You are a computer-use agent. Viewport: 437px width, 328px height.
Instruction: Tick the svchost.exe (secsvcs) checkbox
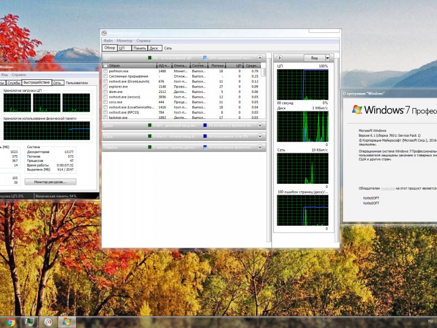[105, 97]
